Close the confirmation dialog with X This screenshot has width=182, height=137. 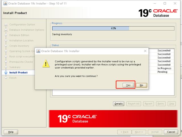pyautogui.click(x=145, y=51)
